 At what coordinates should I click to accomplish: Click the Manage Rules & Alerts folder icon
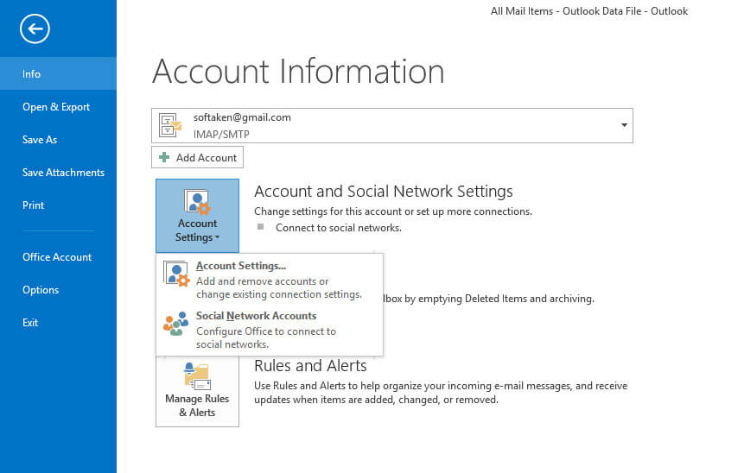(x=197, y=376)
